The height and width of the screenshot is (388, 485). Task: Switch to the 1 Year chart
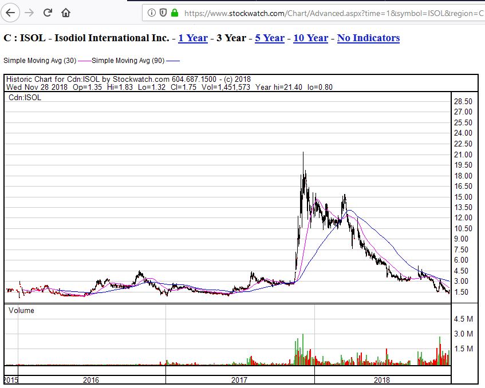point(192,38)
